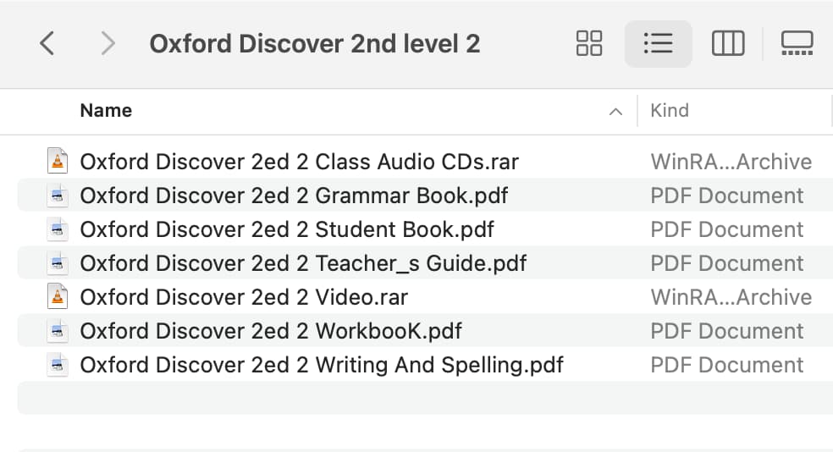Sort by the Kind column header

click(670, 111)
